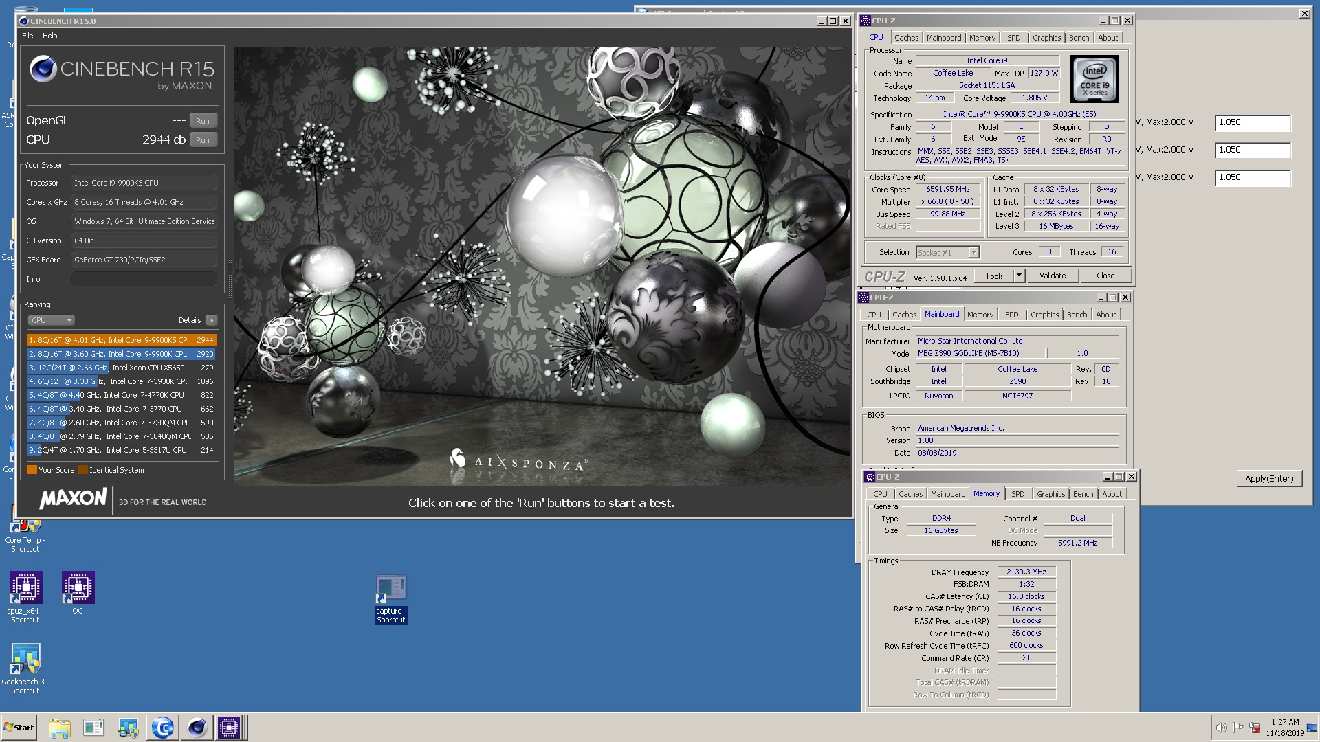Image resolution: width=1320 pixels, height=742 pixels.
Task: Open Graphics tab in middle CPU-Z window
Action: tap(1044, 315)
